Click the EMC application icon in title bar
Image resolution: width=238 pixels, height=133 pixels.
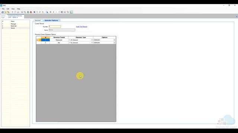[1, 5]
